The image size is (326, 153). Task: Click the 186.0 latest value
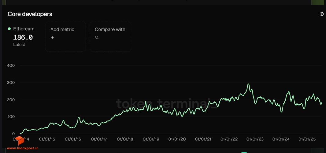(x=23, y=37)
